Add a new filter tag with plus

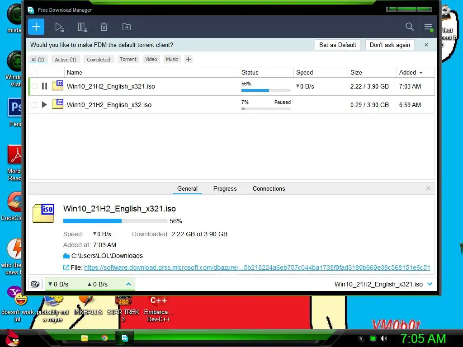click(x=189, y=59)
